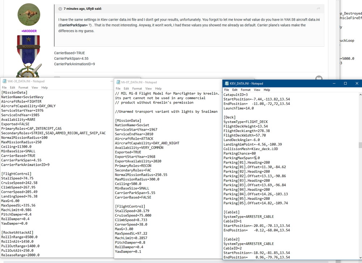Click the Mi-8T_DATA.INI Notepad title icon

(x=118, y=82)
